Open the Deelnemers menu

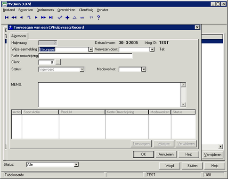pyautogui.click(x=45, y=10)
